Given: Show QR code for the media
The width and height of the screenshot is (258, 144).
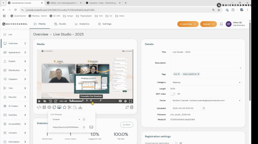Looking at the screenshot, I should 44,107.
